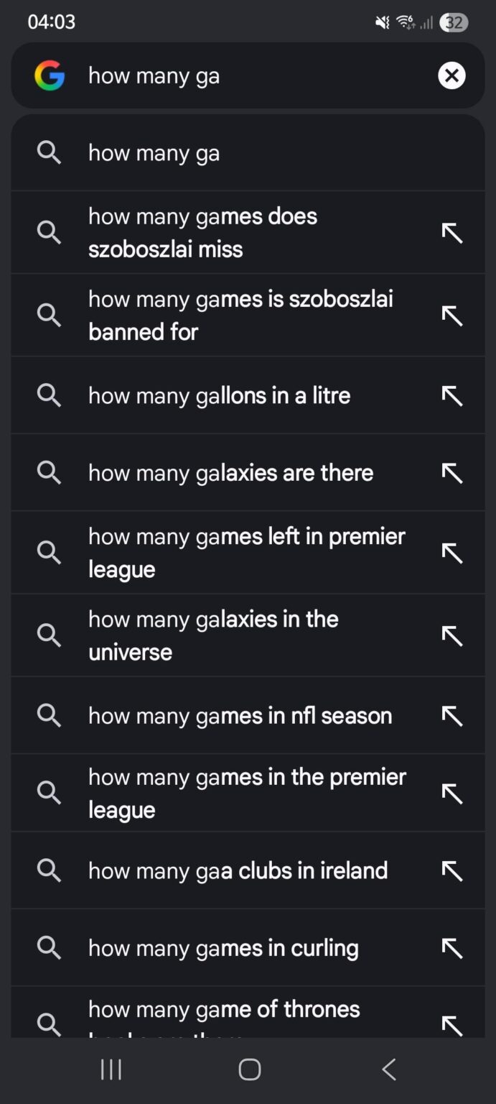Tap the arrow to insert 'how many games does szoboszlai miss'
This screenshot has height=1104, width=496.
[x=452, y=232]
